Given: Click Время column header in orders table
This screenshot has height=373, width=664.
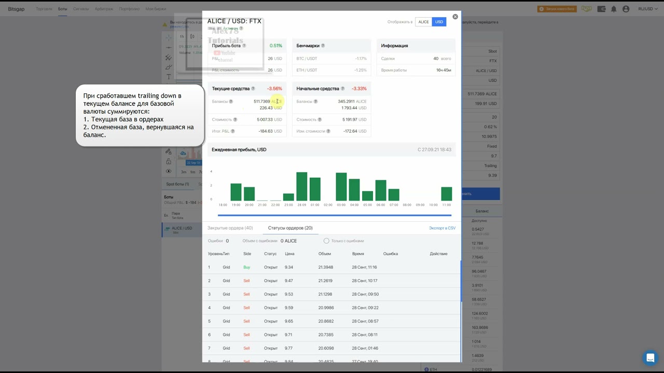Looking at the screenshot, I should coord(358,254).
